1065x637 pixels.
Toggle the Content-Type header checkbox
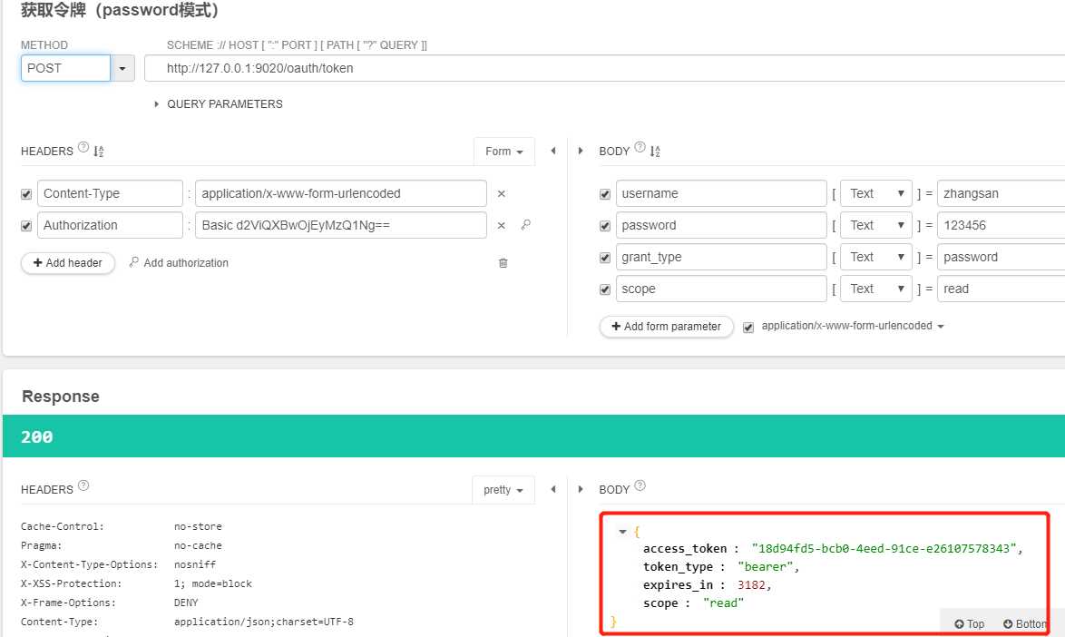pos(26,194)
